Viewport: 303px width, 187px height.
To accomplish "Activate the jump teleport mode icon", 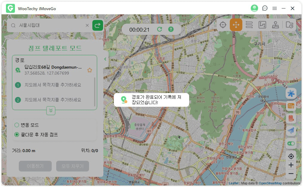I will (236, 25).
